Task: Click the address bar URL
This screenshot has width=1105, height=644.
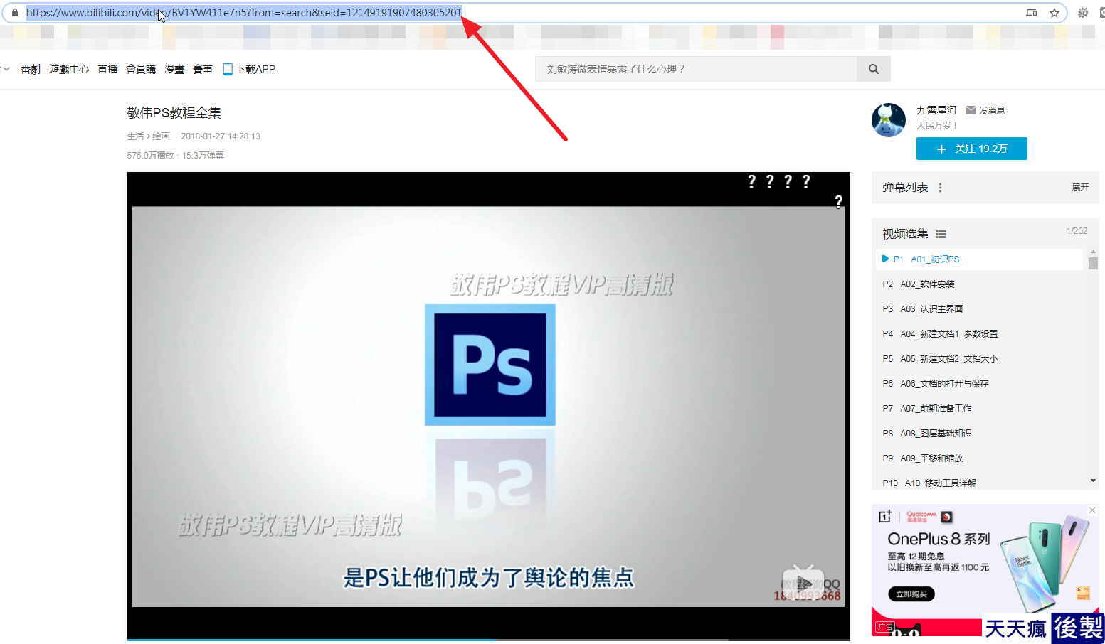Action: click(244, 12)
